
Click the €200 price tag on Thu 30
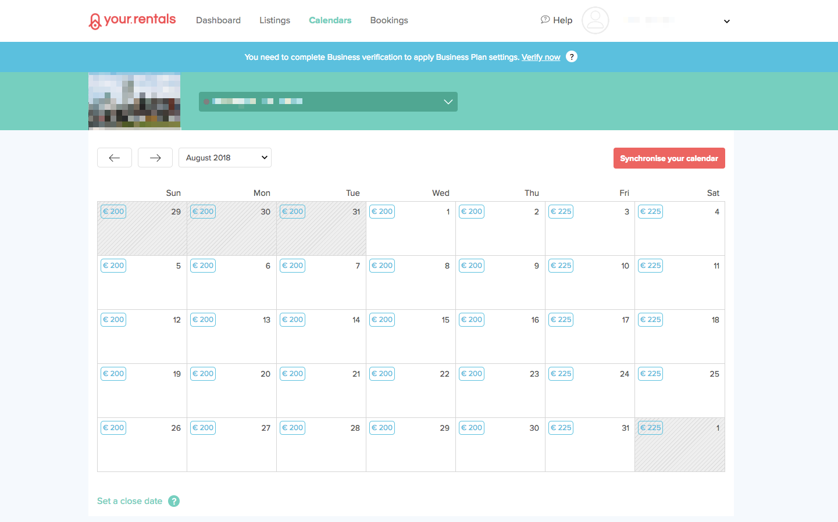tap(472, 428)
